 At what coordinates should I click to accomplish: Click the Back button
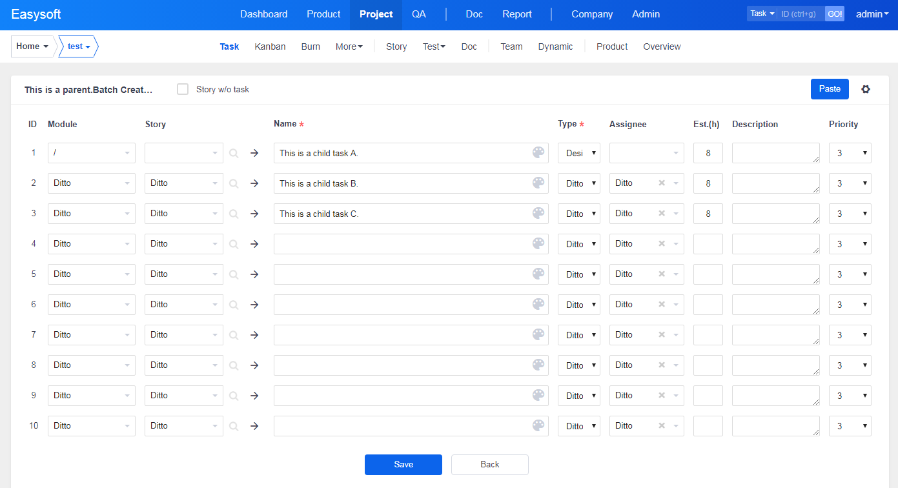pyautogui.click(x=490, y=465)
